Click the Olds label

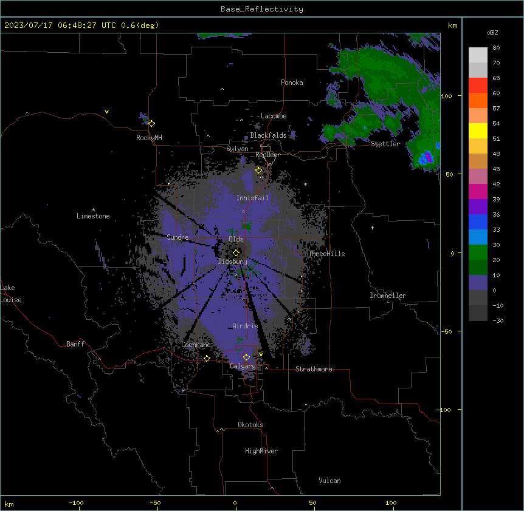tap(236, 239)
